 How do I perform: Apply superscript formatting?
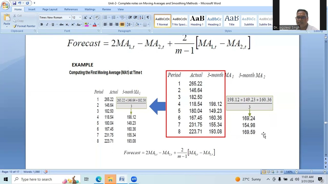coord(73,25)
